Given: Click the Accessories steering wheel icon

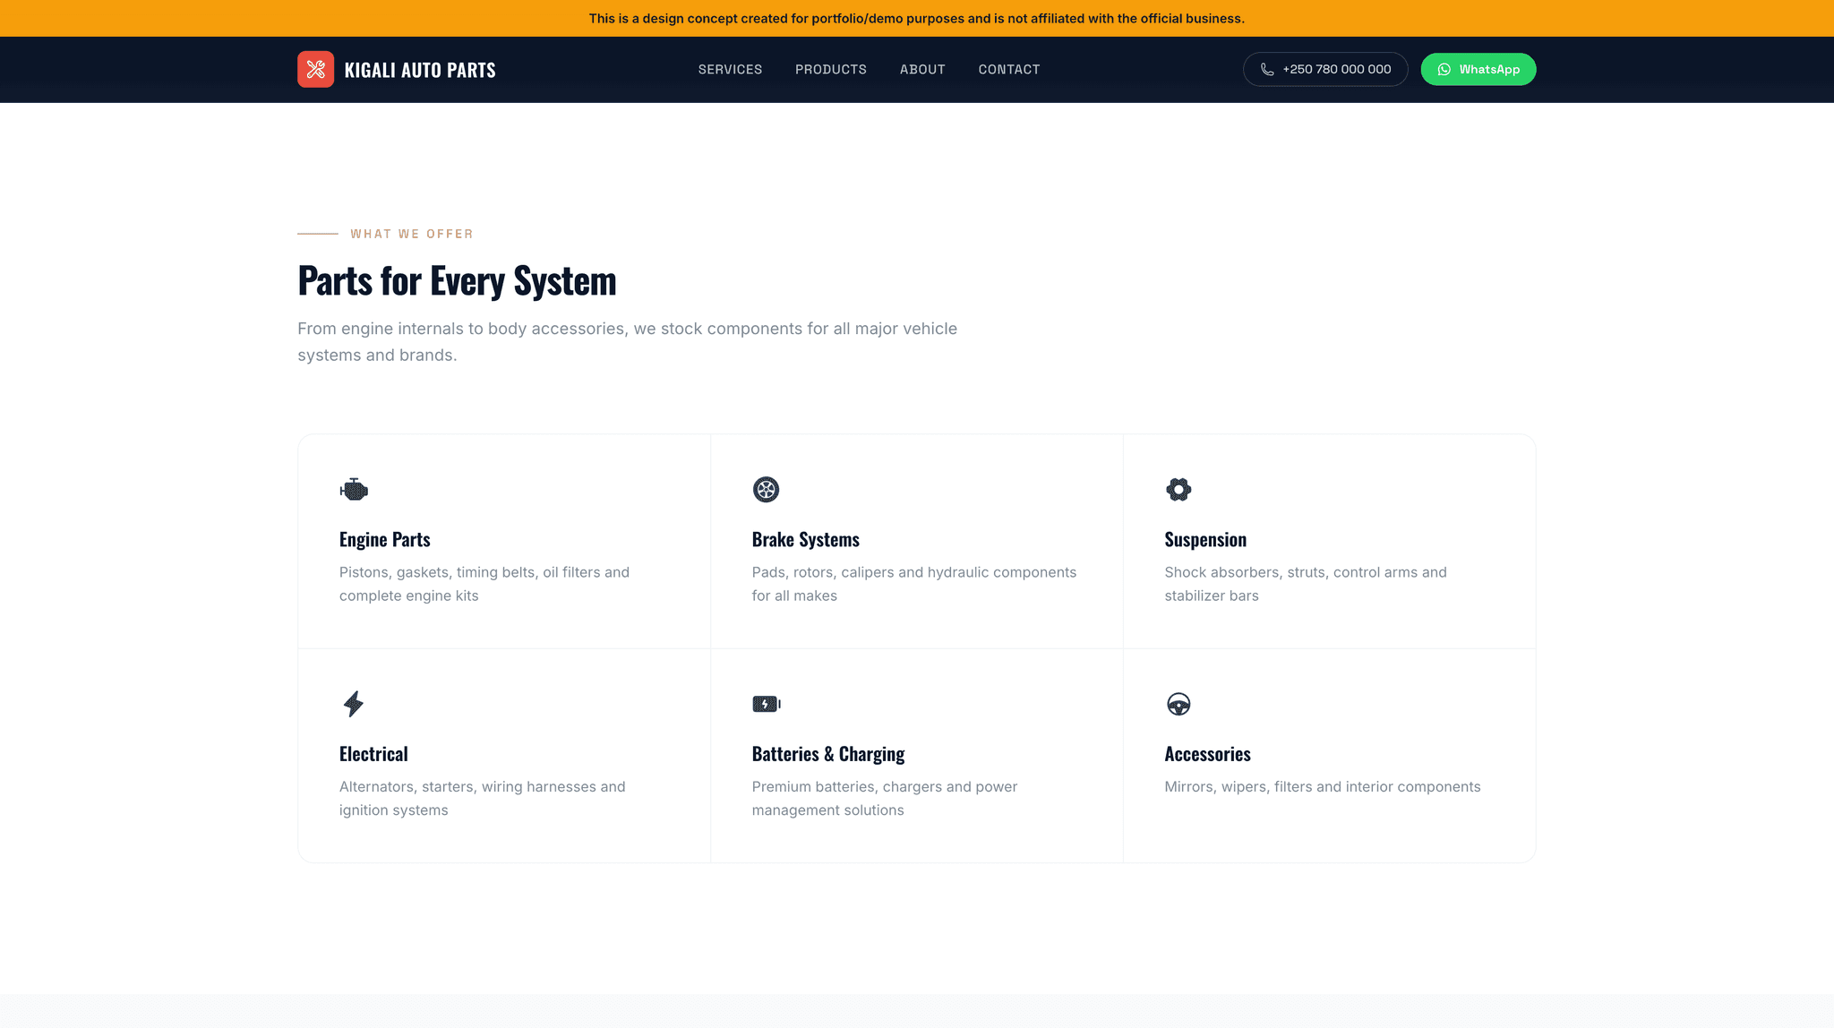Looking at the screenshot, I should [x=1178, y=704].
